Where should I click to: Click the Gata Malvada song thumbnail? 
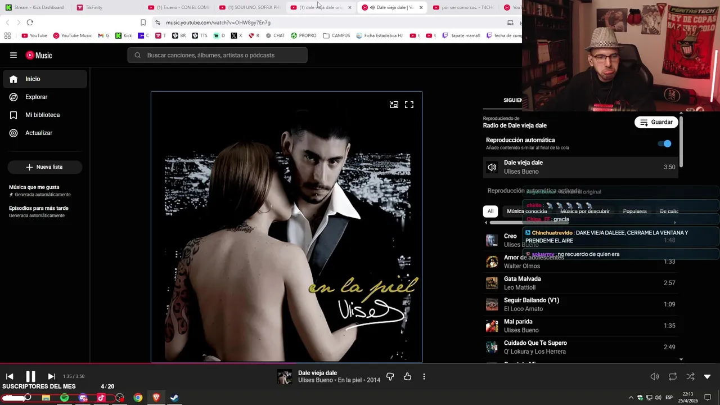pos(492,283)
